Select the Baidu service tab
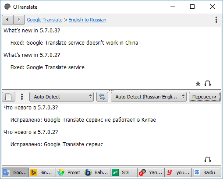Viewport: 223px width, 179px height. 206,172
